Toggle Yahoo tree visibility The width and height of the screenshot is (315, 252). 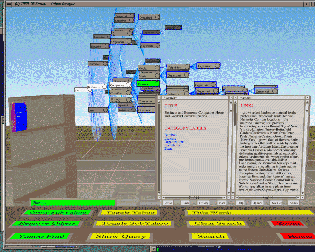[x=130, y=213]
